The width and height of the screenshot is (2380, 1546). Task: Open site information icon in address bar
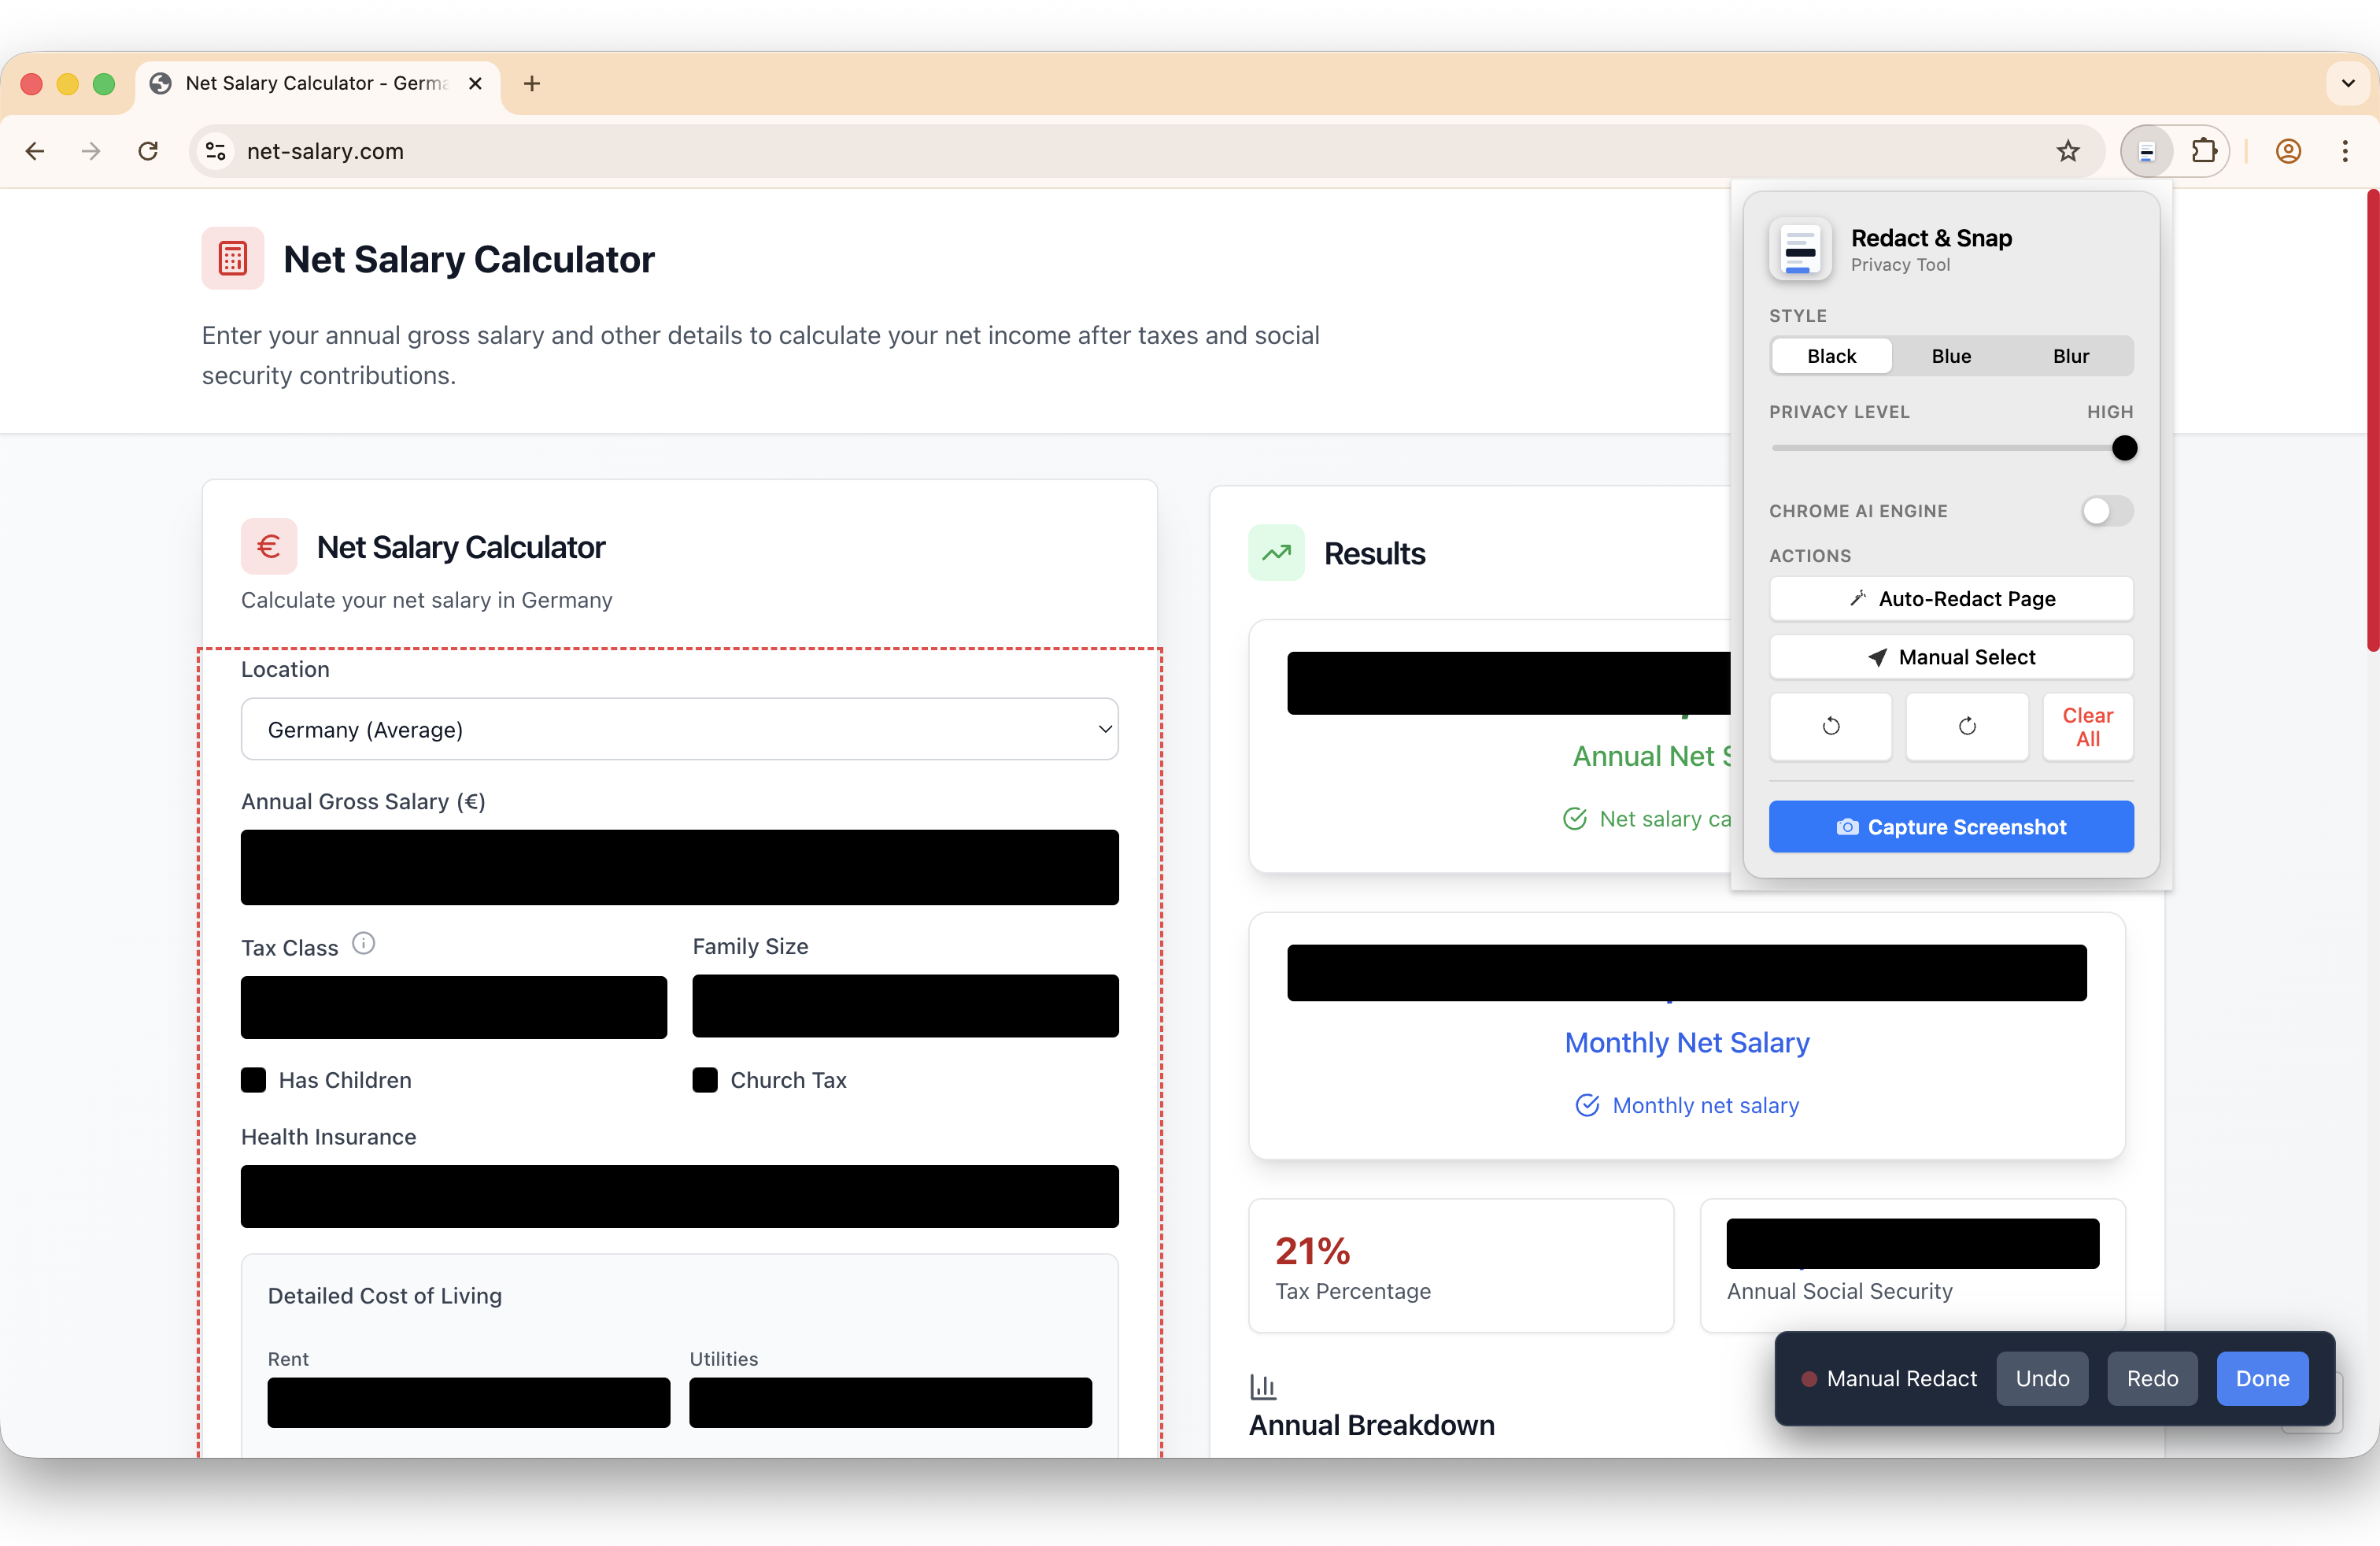coord(216,151)
